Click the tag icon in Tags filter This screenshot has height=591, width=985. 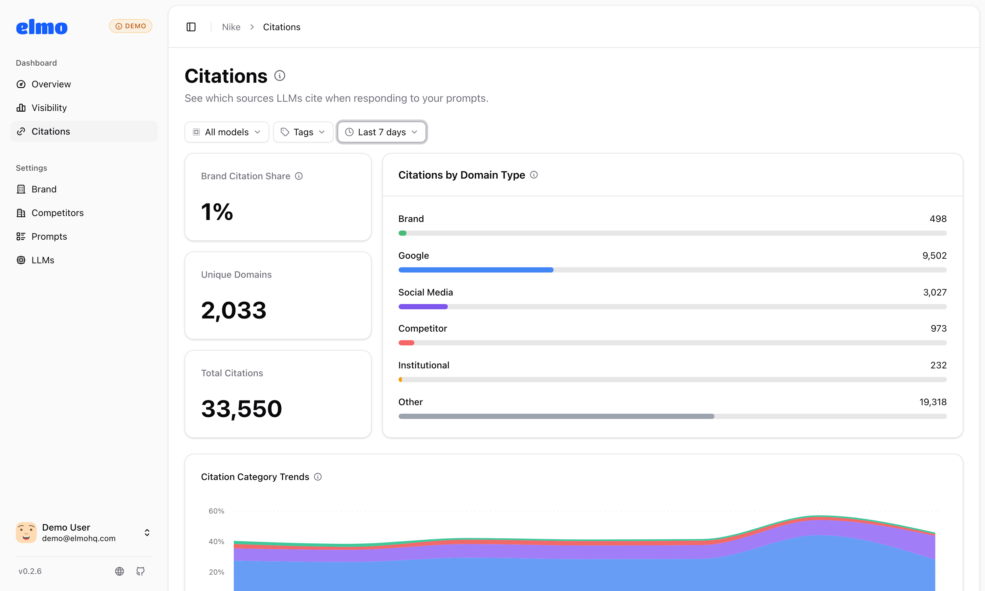coord(285,132)
